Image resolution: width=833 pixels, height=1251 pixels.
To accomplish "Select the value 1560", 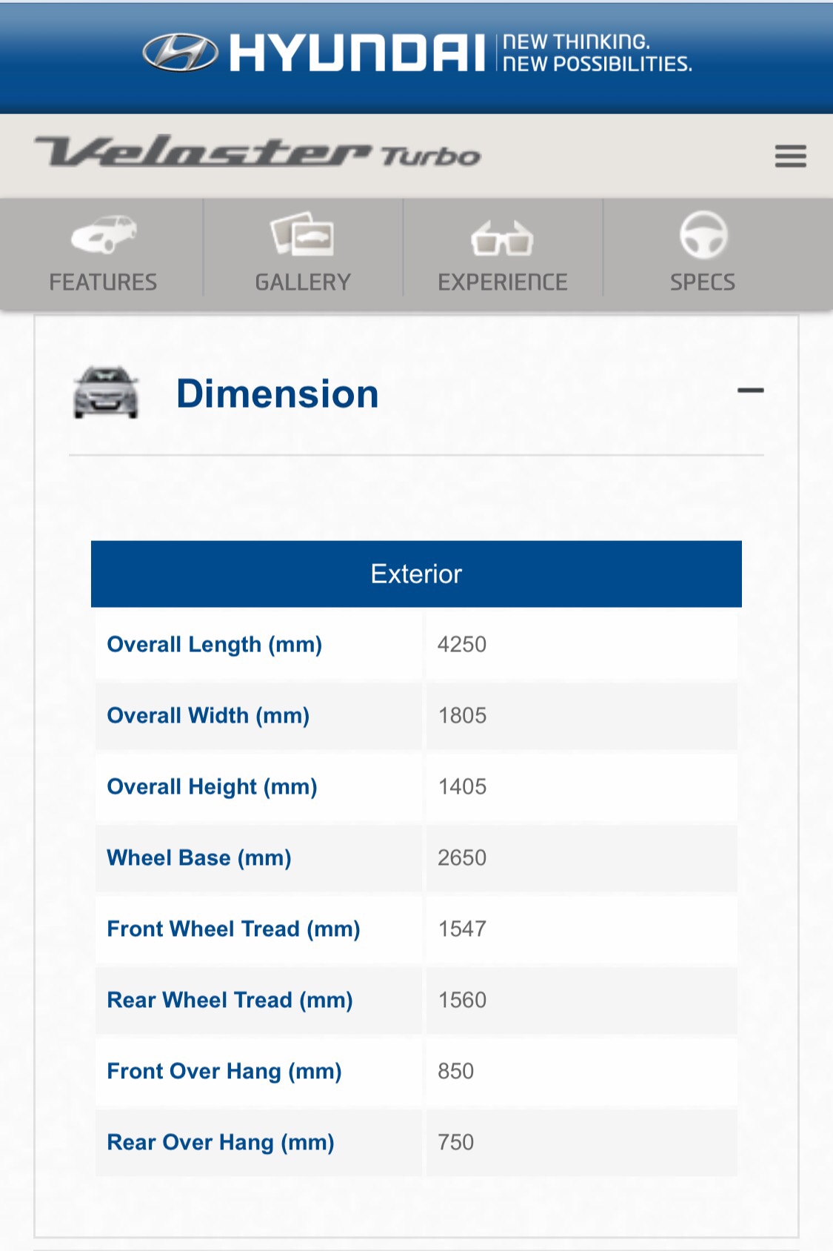I will coord(462,1000).
